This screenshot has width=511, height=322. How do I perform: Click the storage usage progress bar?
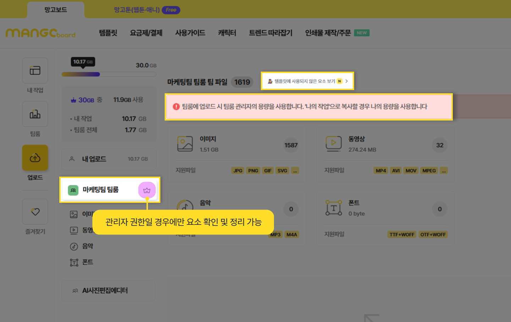109,74
